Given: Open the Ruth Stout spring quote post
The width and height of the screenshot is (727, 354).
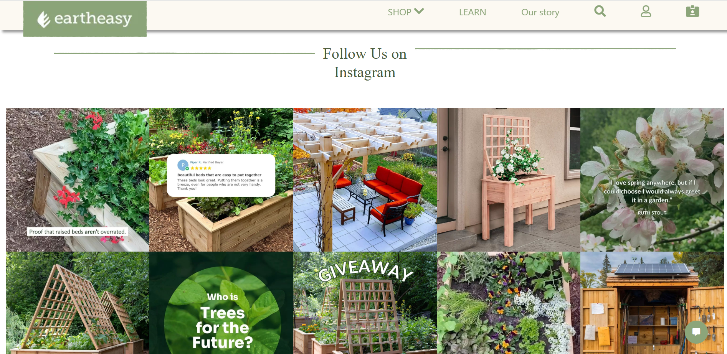Looking at the screenshot, I should pyautogui.click(x=652, y=180).
